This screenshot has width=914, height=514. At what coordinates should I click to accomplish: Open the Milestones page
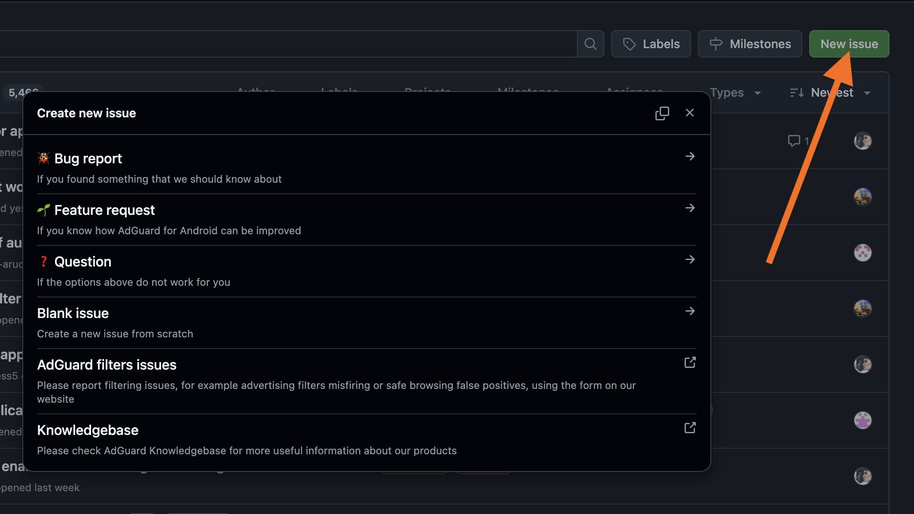tap(750, 44)
